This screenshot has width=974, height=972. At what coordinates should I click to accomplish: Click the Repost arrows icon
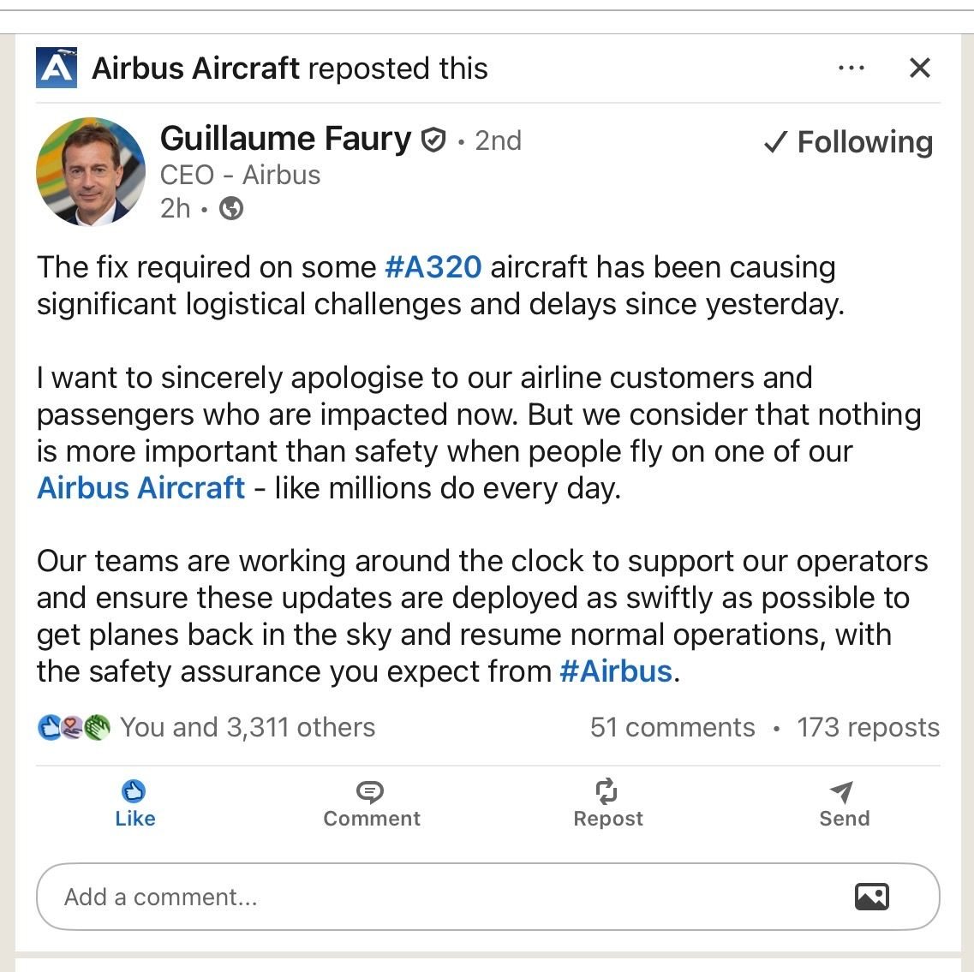coord(607,791)
